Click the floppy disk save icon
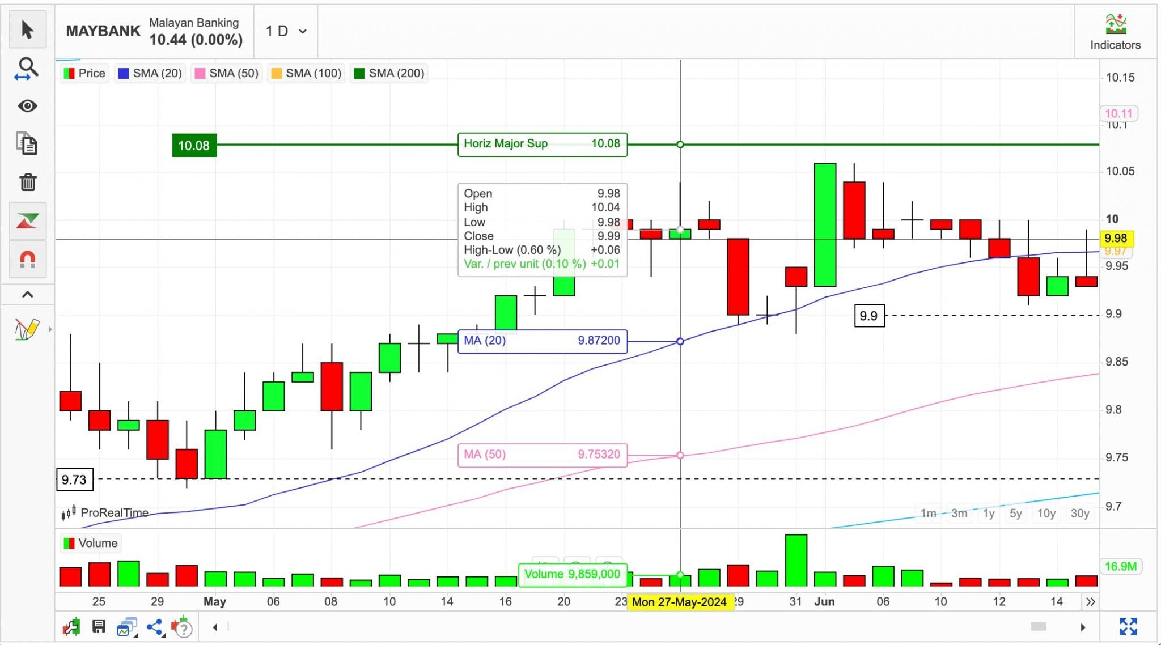 coord(99,626)
